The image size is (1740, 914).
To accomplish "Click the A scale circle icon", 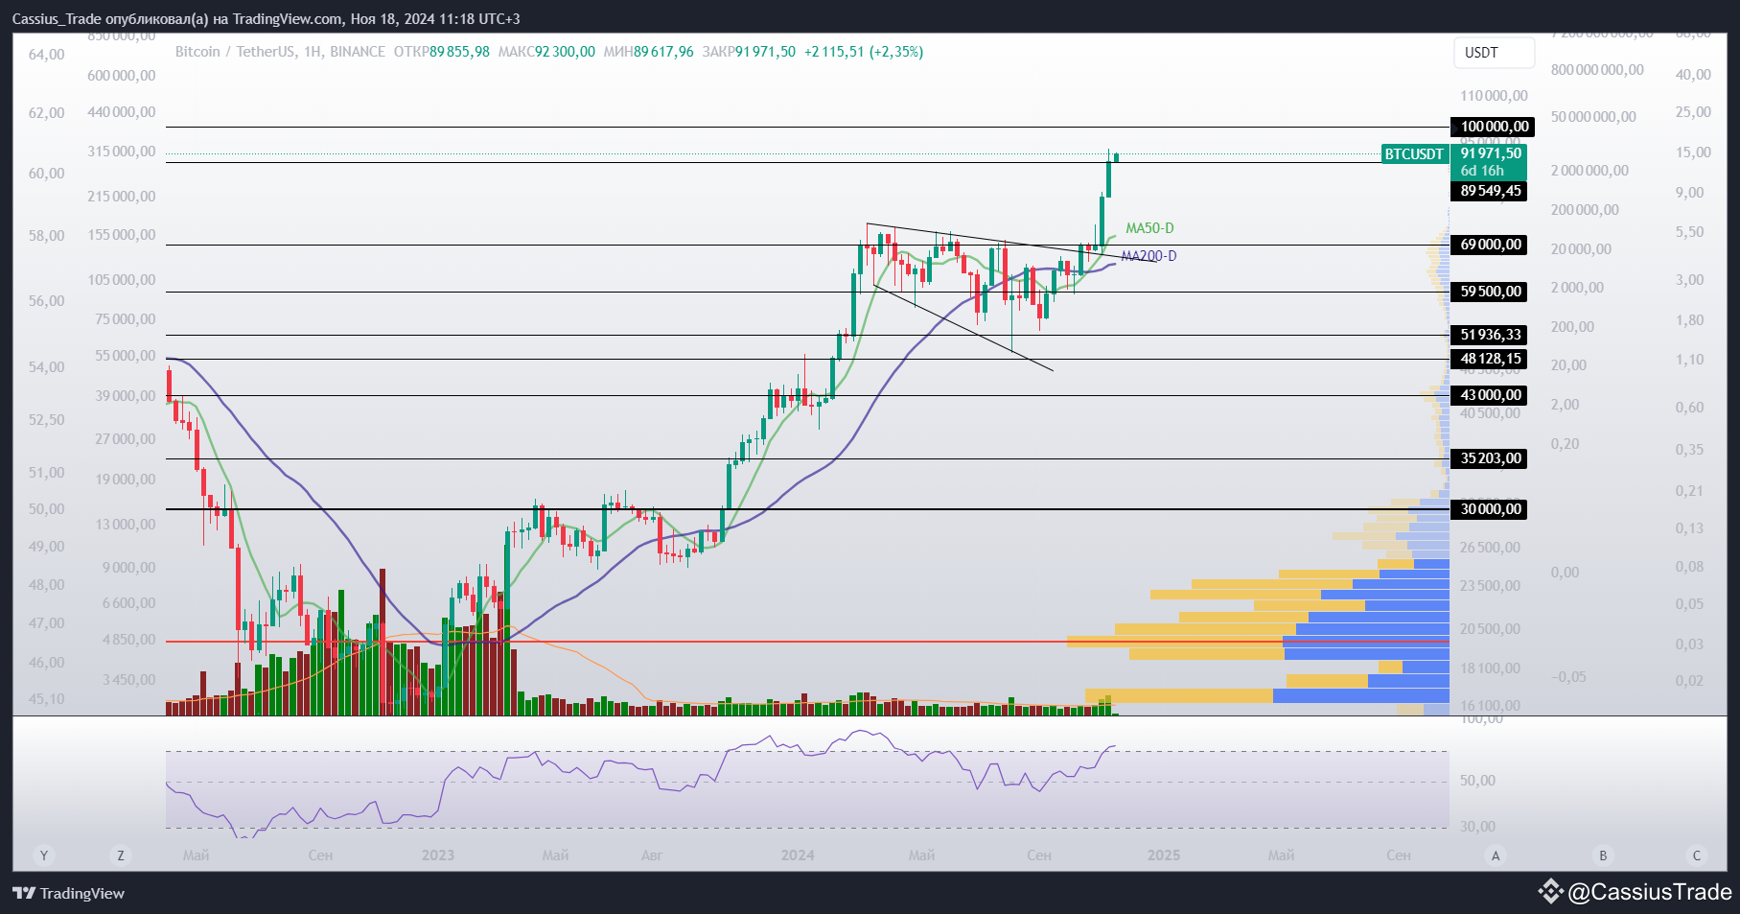I will [1496, 855].
